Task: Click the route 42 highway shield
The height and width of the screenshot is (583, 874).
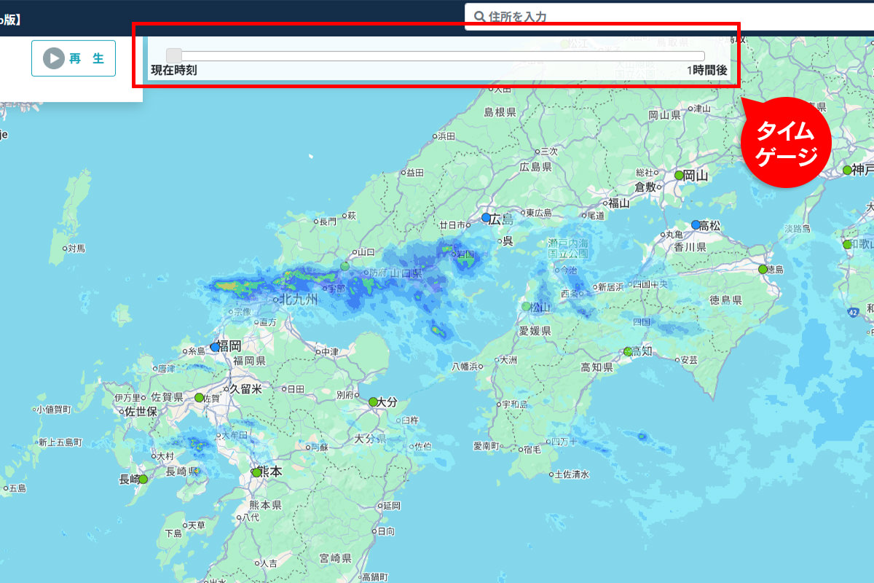Action: click(x=853, y=312)
